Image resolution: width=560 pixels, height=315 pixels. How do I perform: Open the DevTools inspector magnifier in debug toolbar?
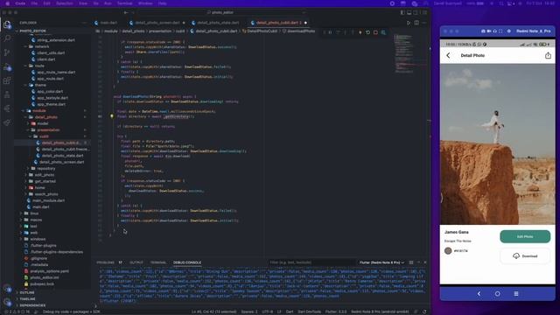383,32
